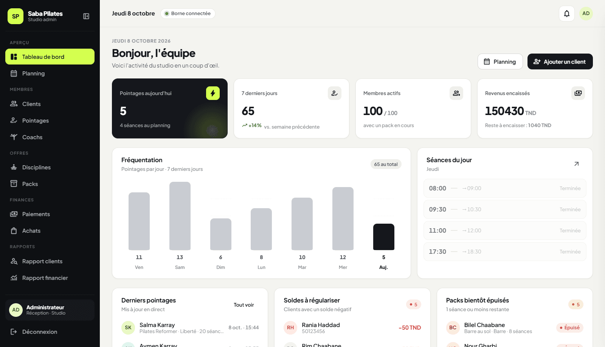Navigate to Pointages
This screenshot has width=605, height=347.
click(50, 121)
